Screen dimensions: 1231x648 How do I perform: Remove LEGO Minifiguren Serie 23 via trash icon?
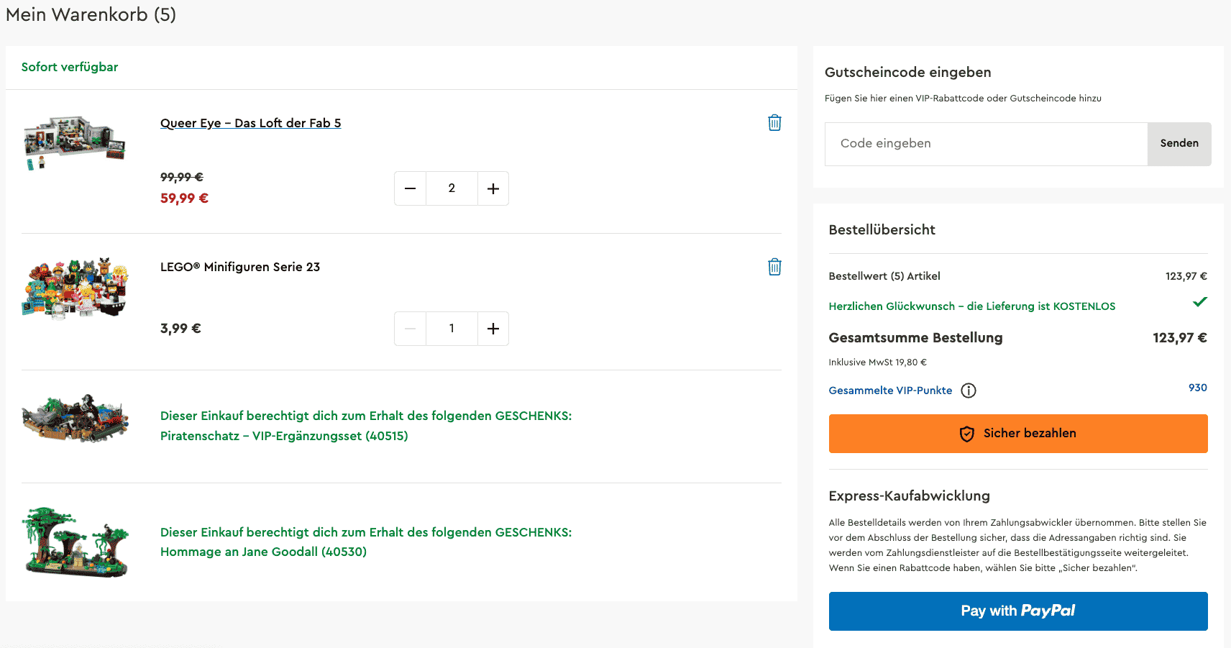pos(774,267)
